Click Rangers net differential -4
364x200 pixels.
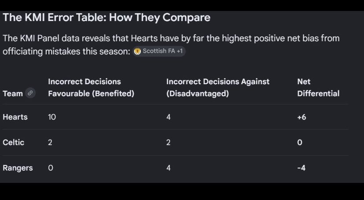[x=301, y=168]
